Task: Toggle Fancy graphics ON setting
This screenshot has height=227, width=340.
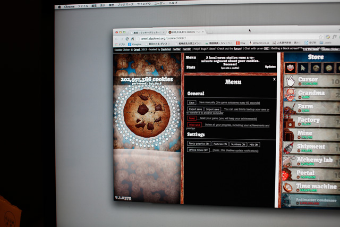Action: [199, 144]
